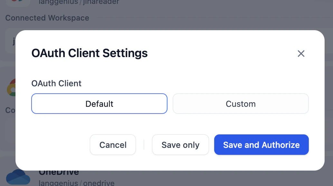Click the OAuth Client Settings dialog title

point(89,53)
